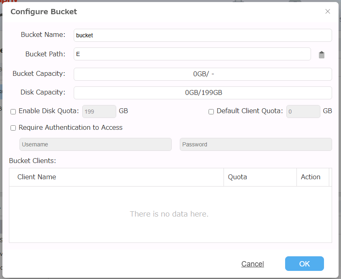
Task: Click the Client Name column header
Action: click(x=36, y=177)
